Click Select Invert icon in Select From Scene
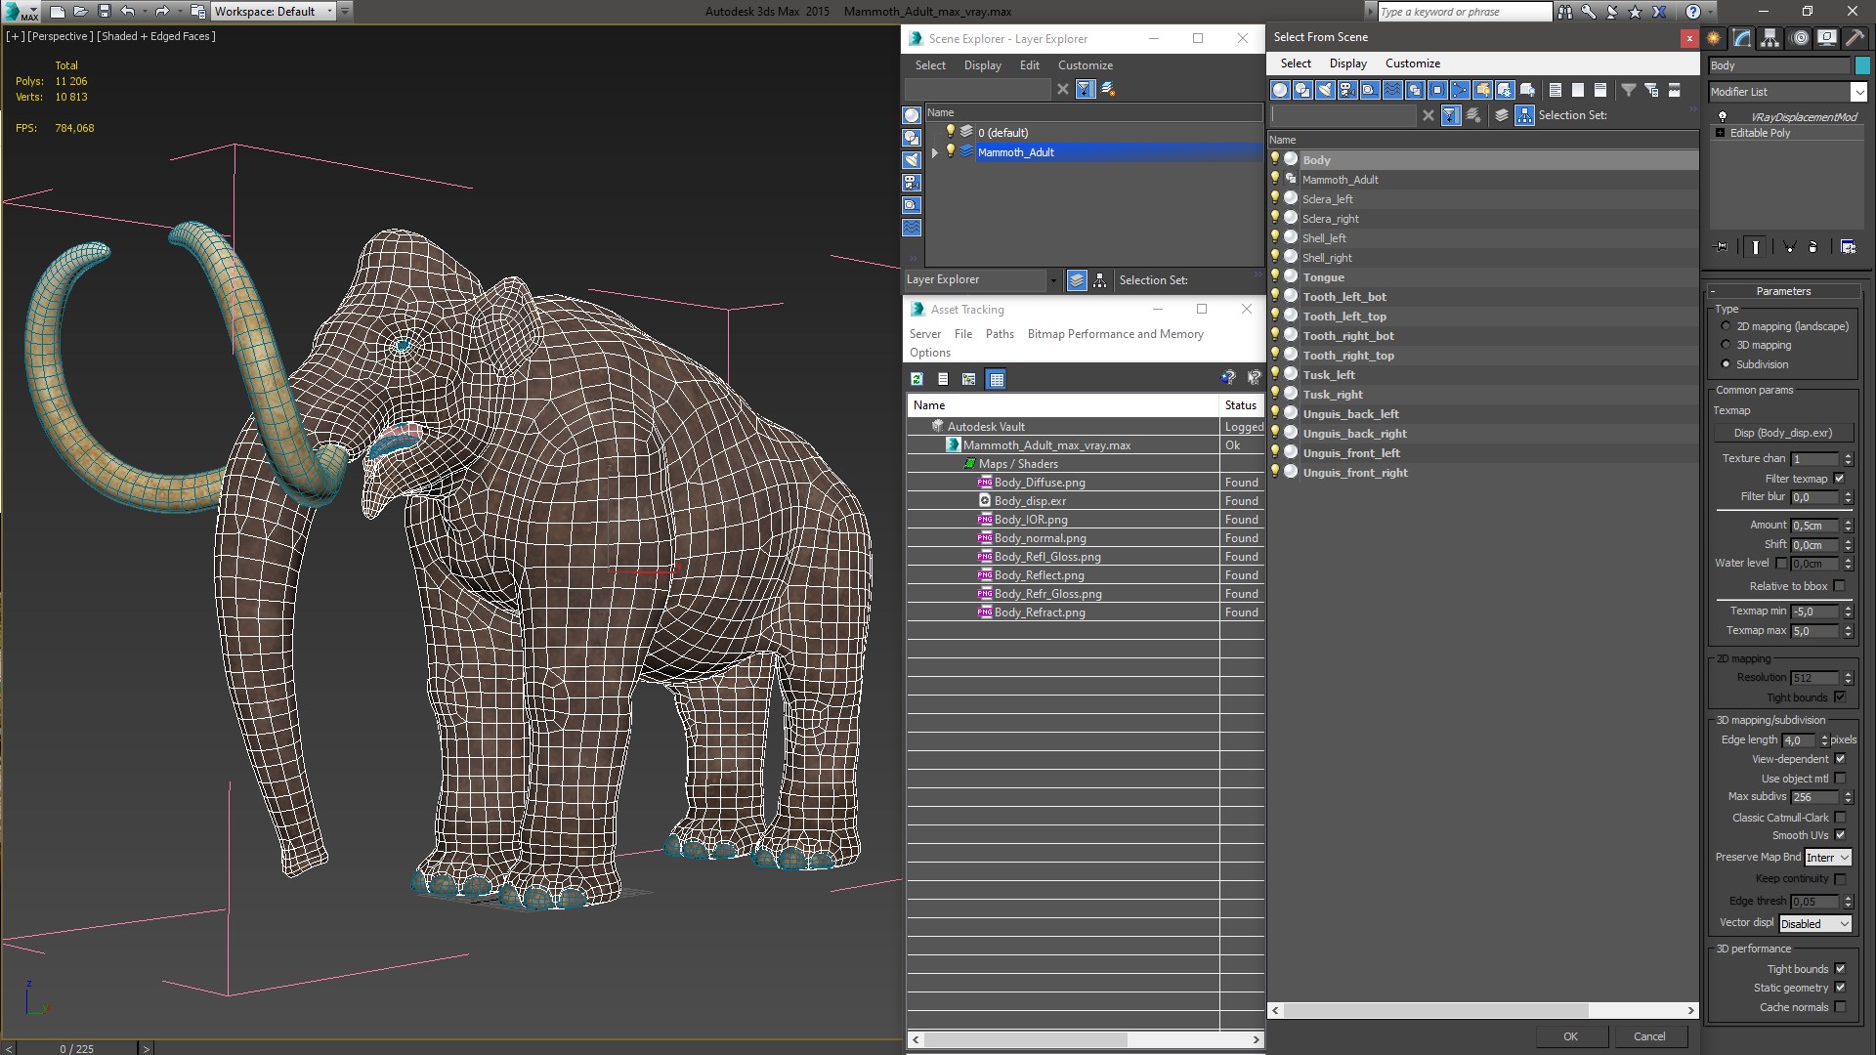Image resolution: width=1876 pixels, height=1055 pixels. (1600, 90)
